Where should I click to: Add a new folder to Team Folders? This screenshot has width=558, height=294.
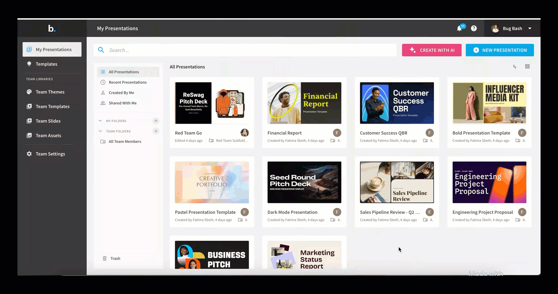pyautogui.click(x=156, y=131)
